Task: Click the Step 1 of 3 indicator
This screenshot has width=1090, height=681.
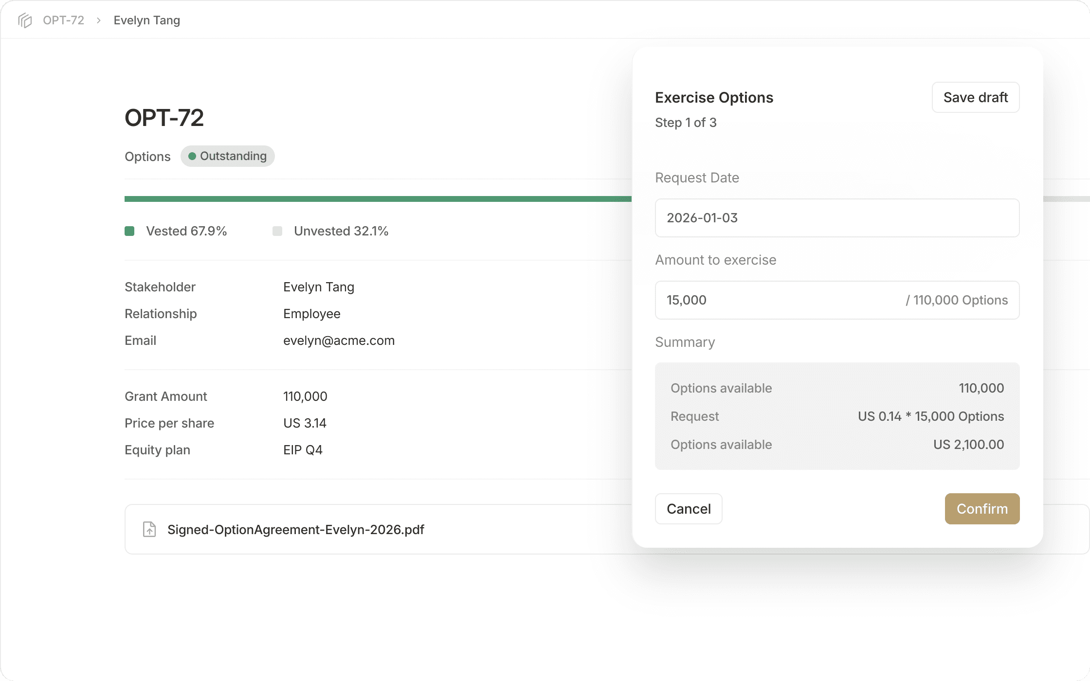Action: 686,123
